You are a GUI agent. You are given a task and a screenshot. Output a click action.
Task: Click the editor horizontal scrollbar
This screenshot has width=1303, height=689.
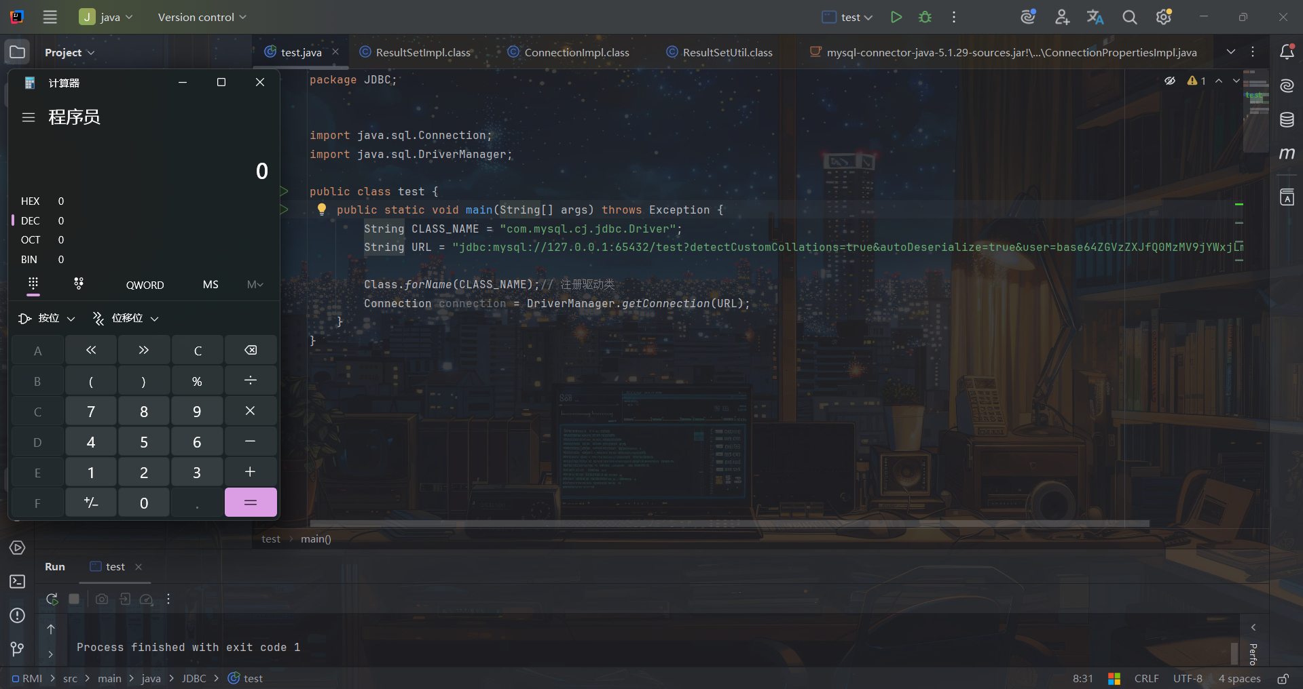pos(729,524)
